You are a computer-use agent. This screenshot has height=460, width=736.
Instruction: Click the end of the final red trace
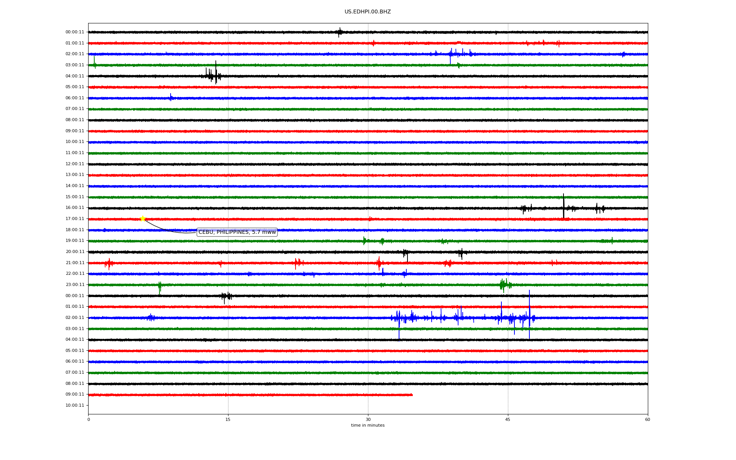point(412,395)
